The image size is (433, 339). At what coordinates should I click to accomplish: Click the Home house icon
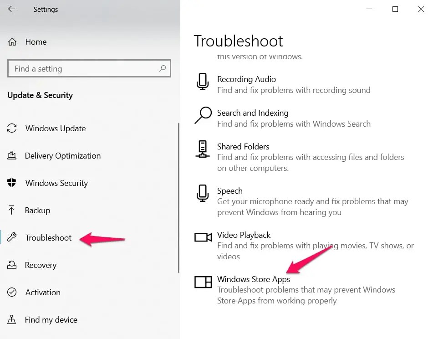click(12, 42)
